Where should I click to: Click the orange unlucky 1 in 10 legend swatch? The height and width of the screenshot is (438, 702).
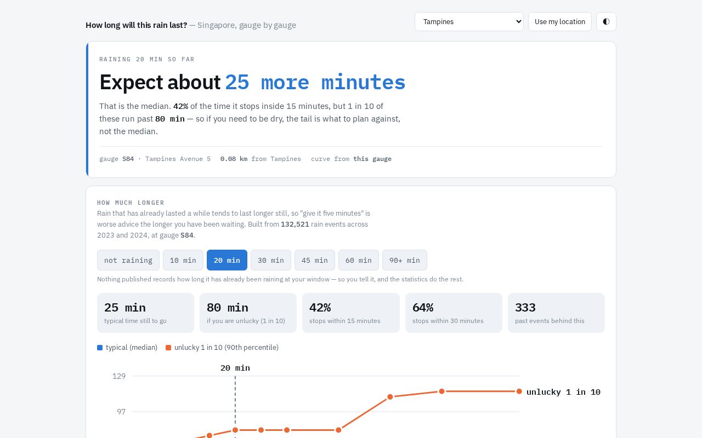(x=168, y=348)
